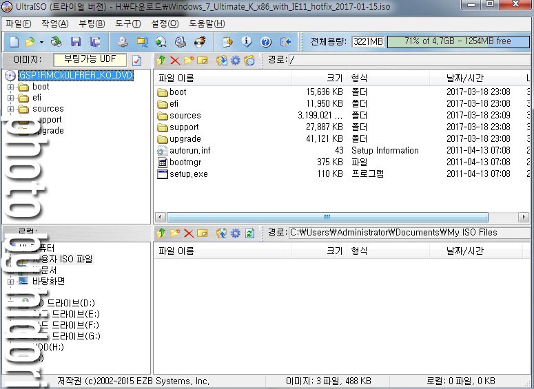The width and height of the screenshot is (534, 389).
Task: Click the Exit door icon
Action: click(x=285, y=42)
